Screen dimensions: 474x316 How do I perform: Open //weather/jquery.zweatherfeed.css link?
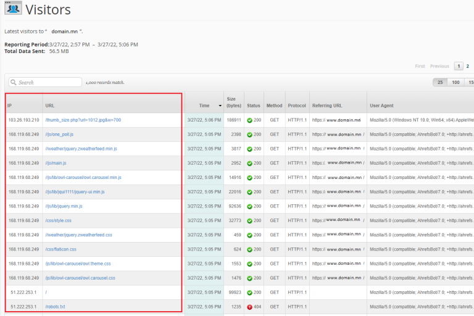78,235
